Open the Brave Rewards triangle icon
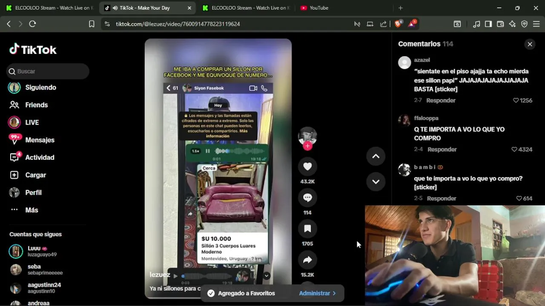The image size is (545, 306). tap(412, 24)
